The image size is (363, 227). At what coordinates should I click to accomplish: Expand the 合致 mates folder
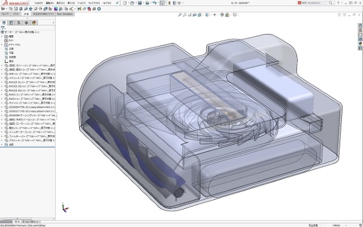(2, 145)
